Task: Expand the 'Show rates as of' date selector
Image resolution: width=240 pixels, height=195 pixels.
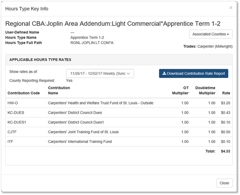Action: tap(100, 73)
